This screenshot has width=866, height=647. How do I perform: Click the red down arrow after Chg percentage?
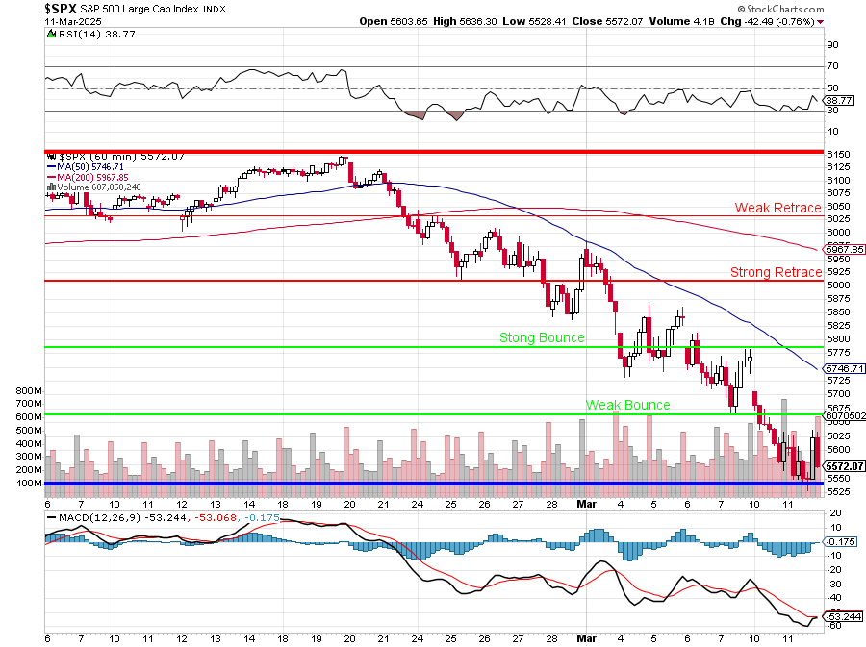click(x=820, y=21)
